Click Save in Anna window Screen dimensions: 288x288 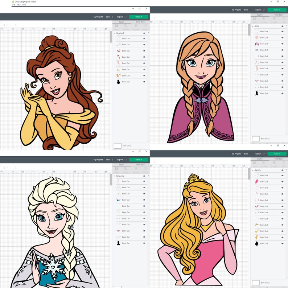coord(246,10)
